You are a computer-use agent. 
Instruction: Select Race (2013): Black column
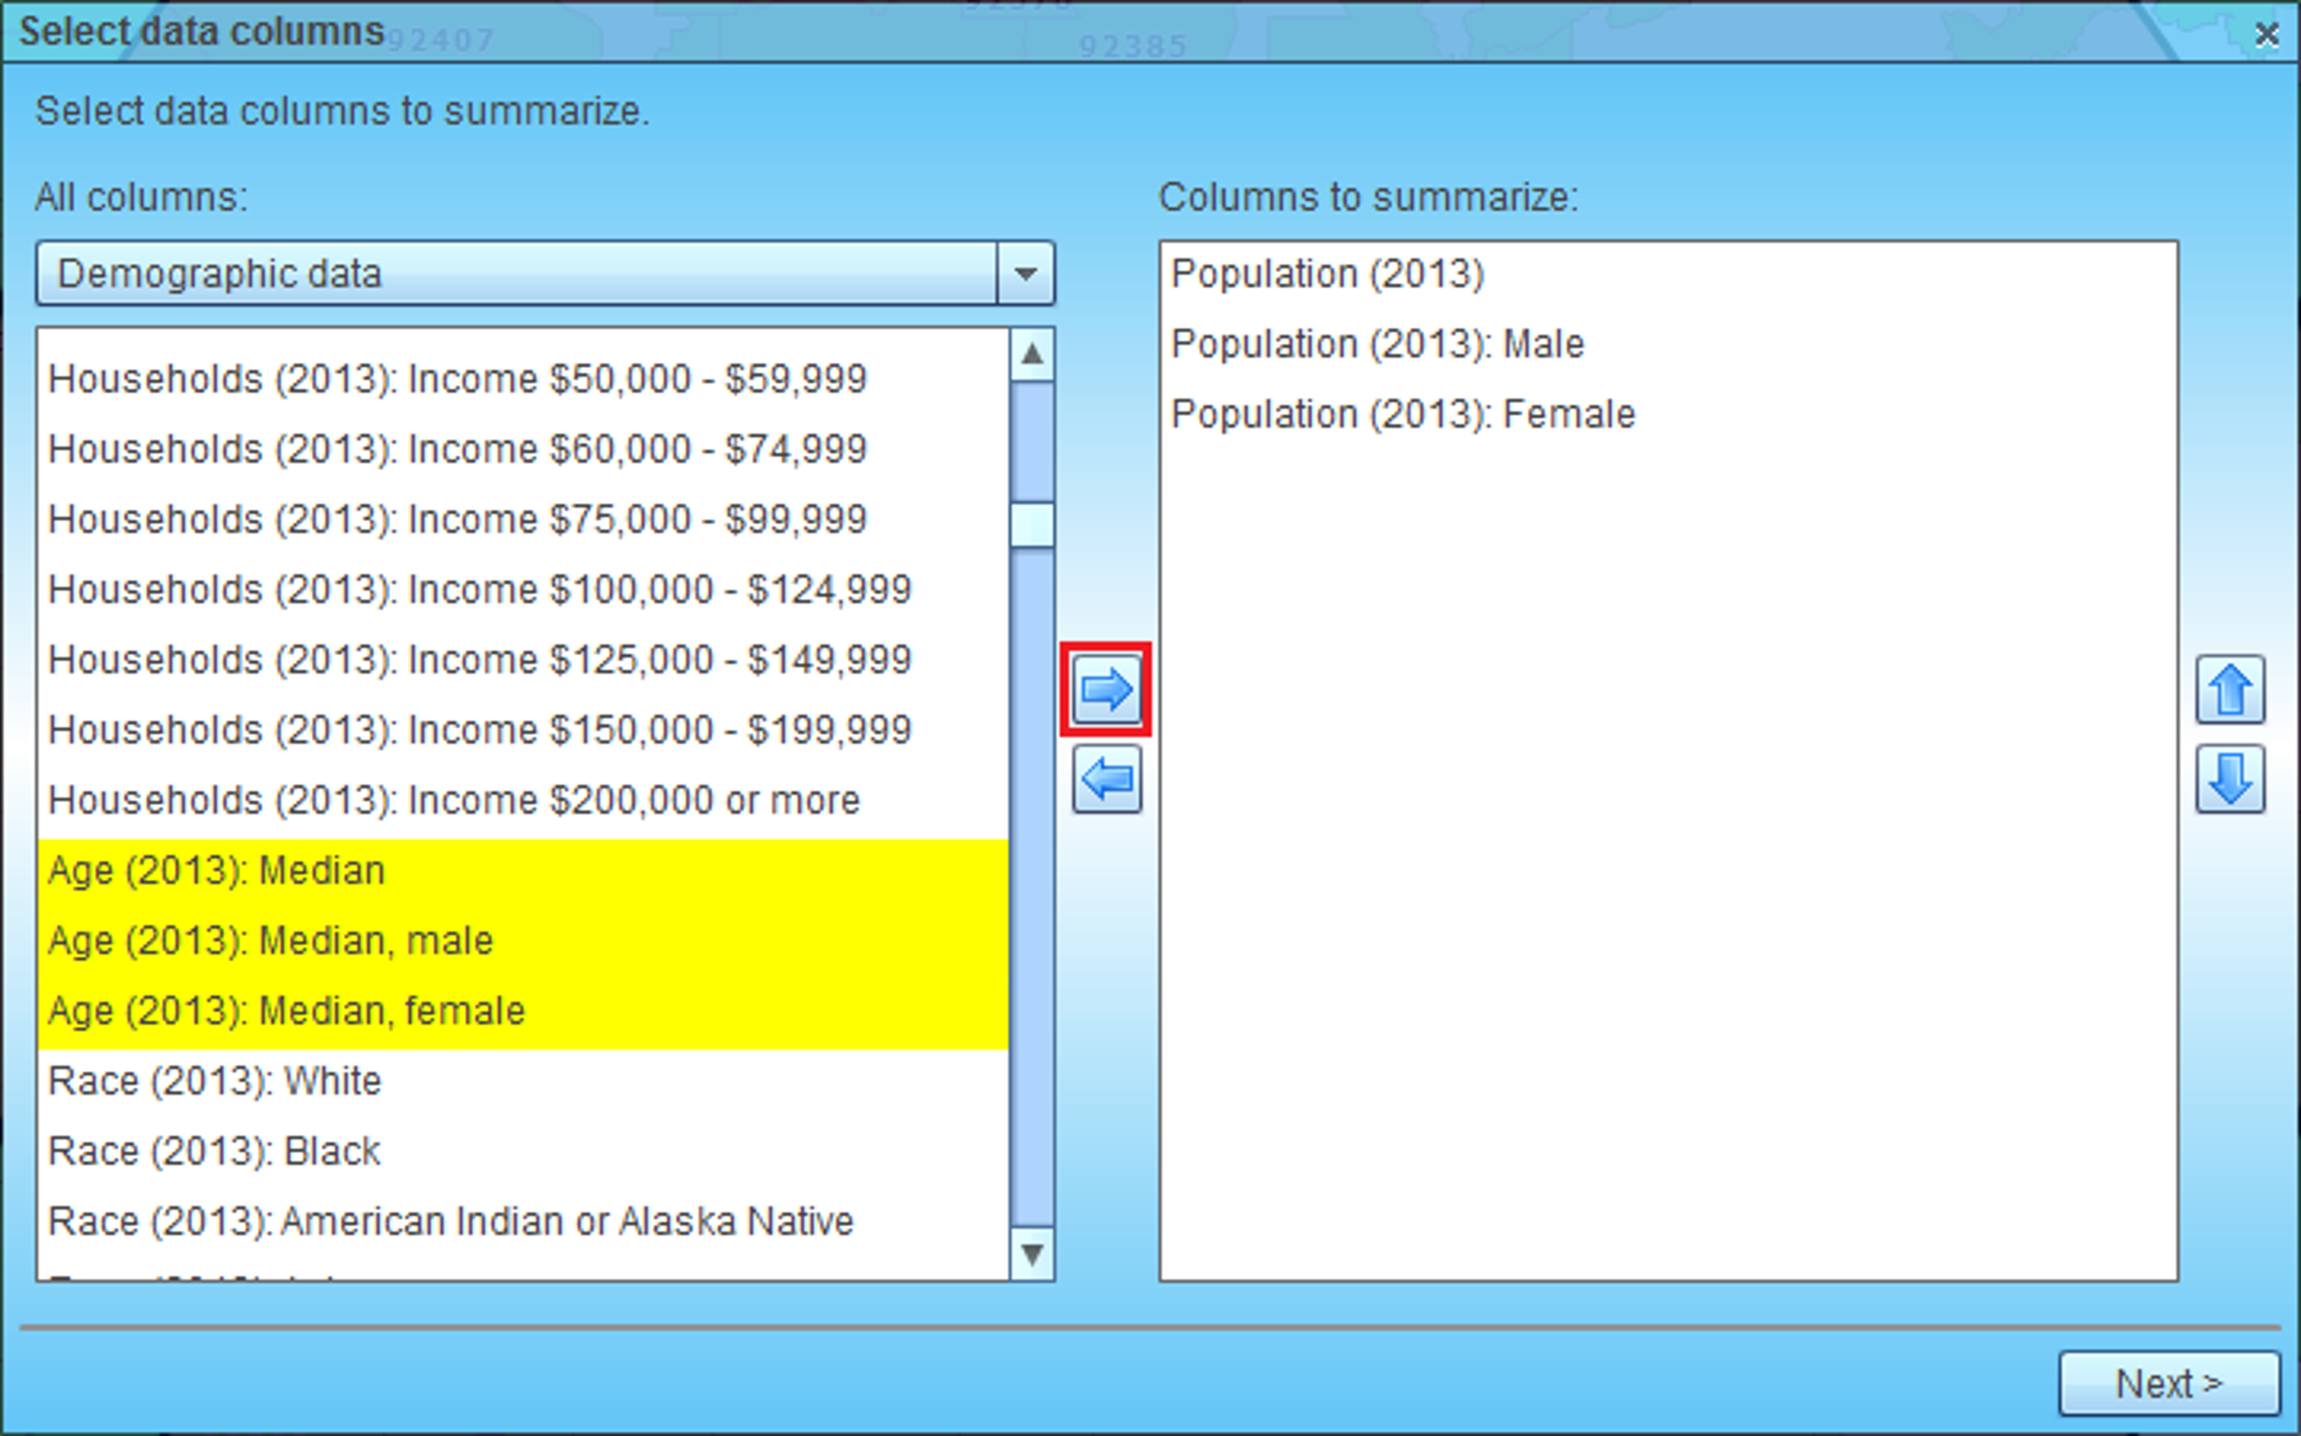[523, 1152]
